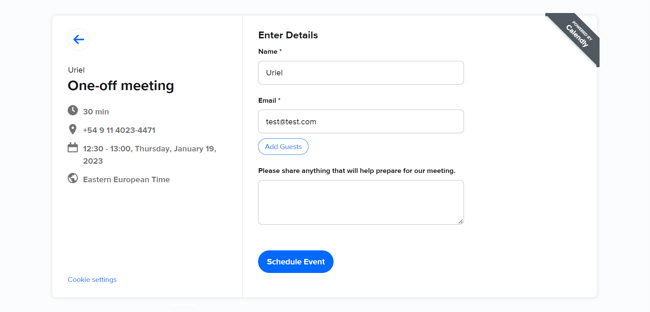Focus the Email input field
The width and height of the screenshot is (650, 312).
pos(361,122)
